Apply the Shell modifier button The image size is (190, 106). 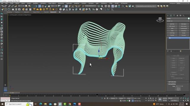point(172,29)
